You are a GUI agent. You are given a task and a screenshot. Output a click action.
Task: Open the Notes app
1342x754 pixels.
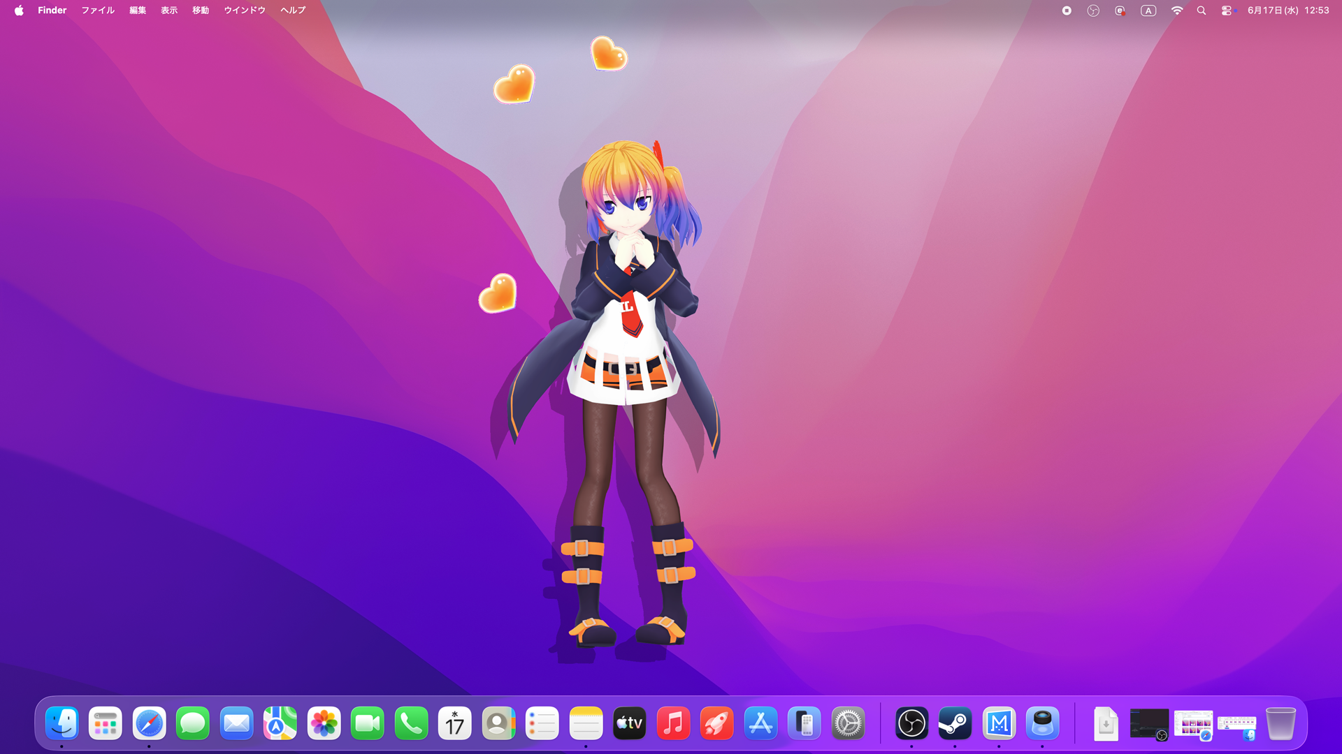[x=586, y=723]
